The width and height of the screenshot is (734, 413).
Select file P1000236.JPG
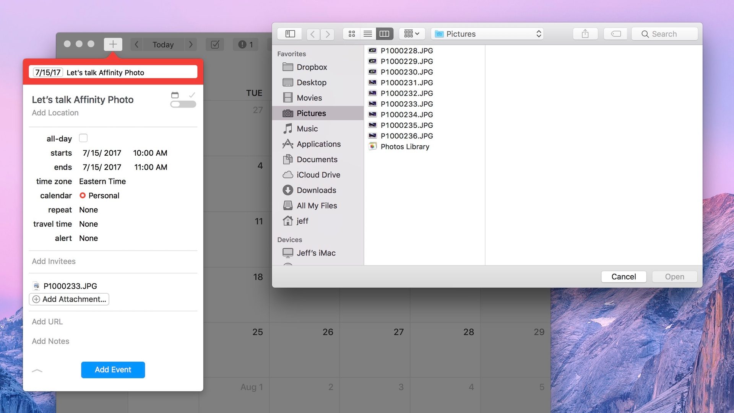click(424, 136)
